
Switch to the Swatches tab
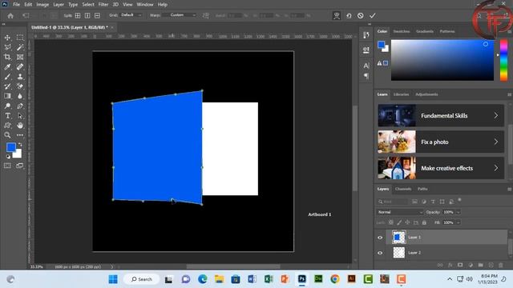pyautogui.click(x=402, y=31)
